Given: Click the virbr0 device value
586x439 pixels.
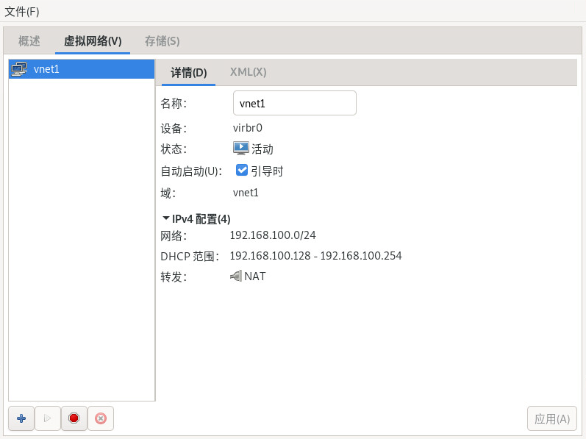Looking at the screenshot, I should pos(248,127).
